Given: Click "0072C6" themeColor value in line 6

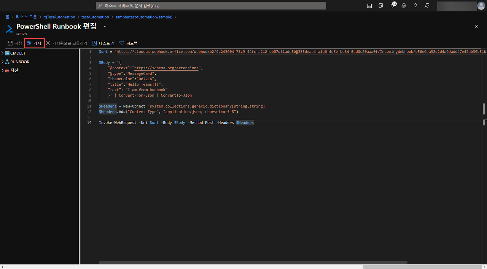Looking at the screenshot, I should [x=145, y=79].
